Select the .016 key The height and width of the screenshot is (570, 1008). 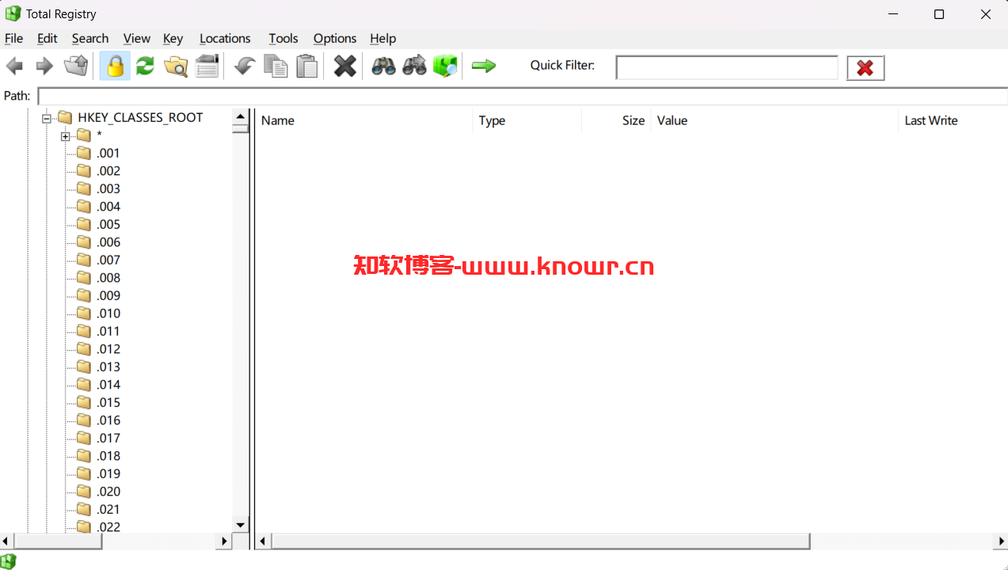pyautogui.click(x=108, y=420)
